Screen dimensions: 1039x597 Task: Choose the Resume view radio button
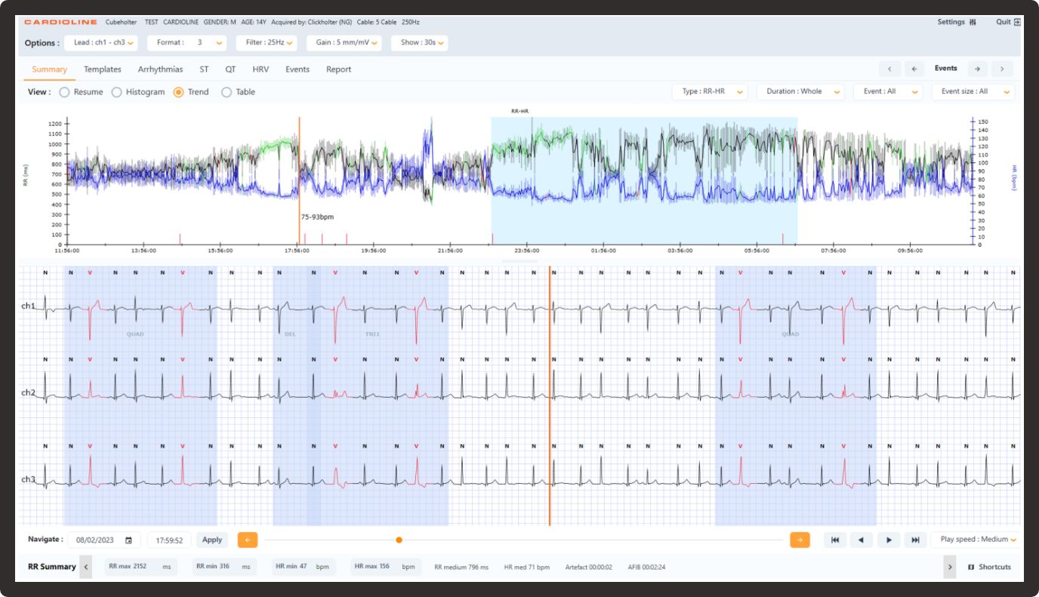click(64, 92)
